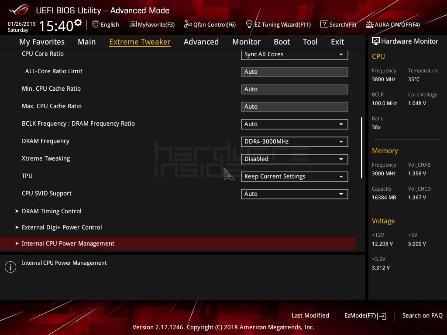Click the Ratio value 38x
The image size is (447, 335).
click(376, 127)
